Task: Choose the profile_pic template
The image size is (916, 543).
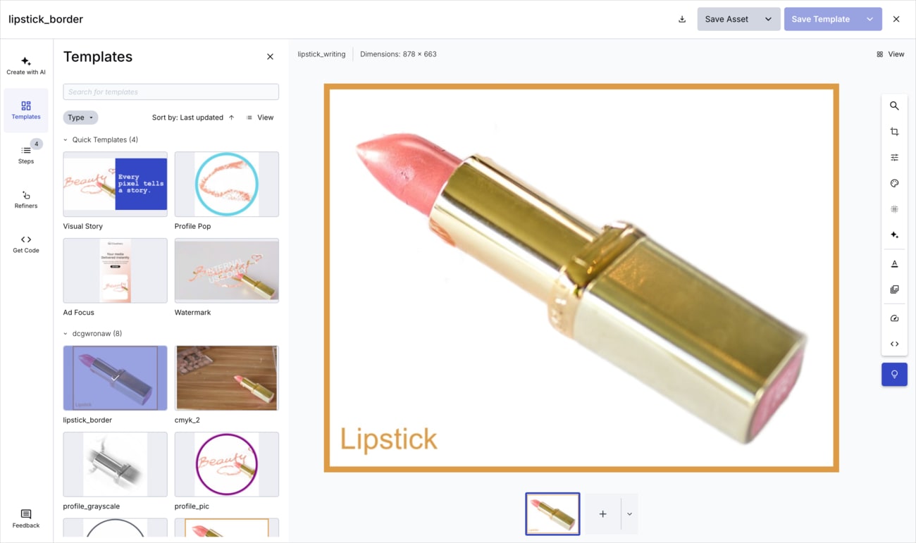Action: [x=227, y=465]
